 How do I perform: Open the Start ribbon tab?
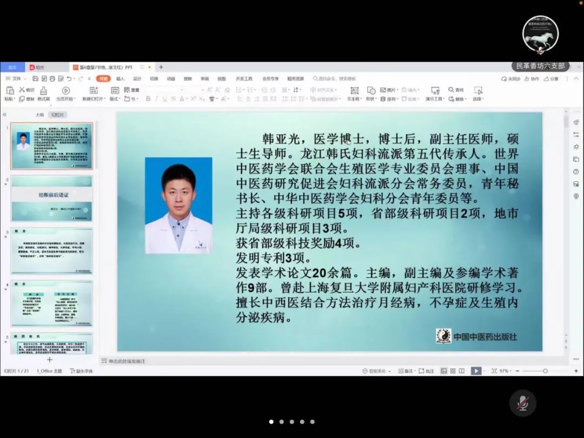(103, 78)
